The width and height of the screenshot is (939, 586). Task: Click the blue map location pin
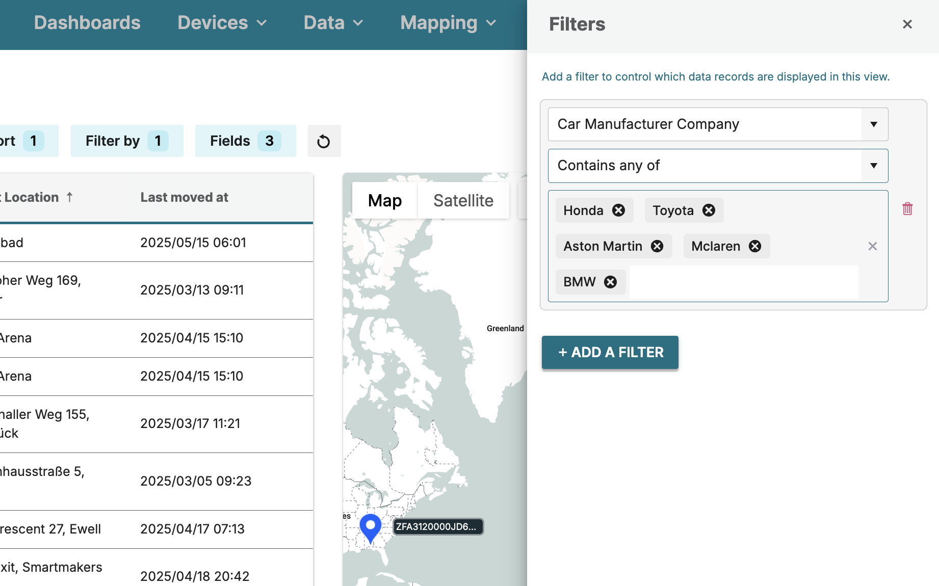click(x=371, y=527)
